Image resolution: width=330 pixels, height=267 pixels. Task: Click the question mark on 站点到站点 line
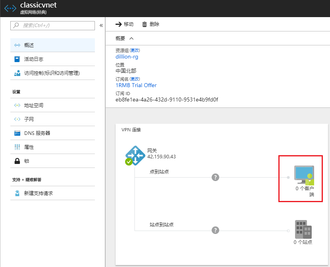click(215, 230)
